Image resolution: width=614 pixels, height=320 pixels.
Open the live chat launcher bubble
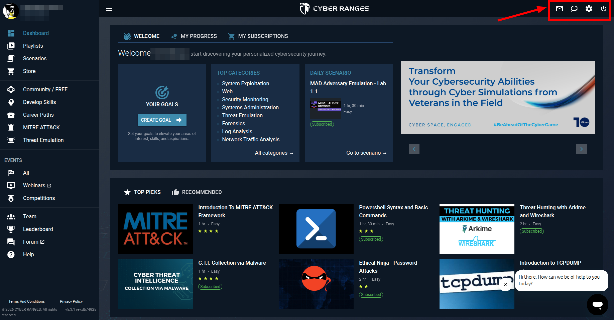598,305
